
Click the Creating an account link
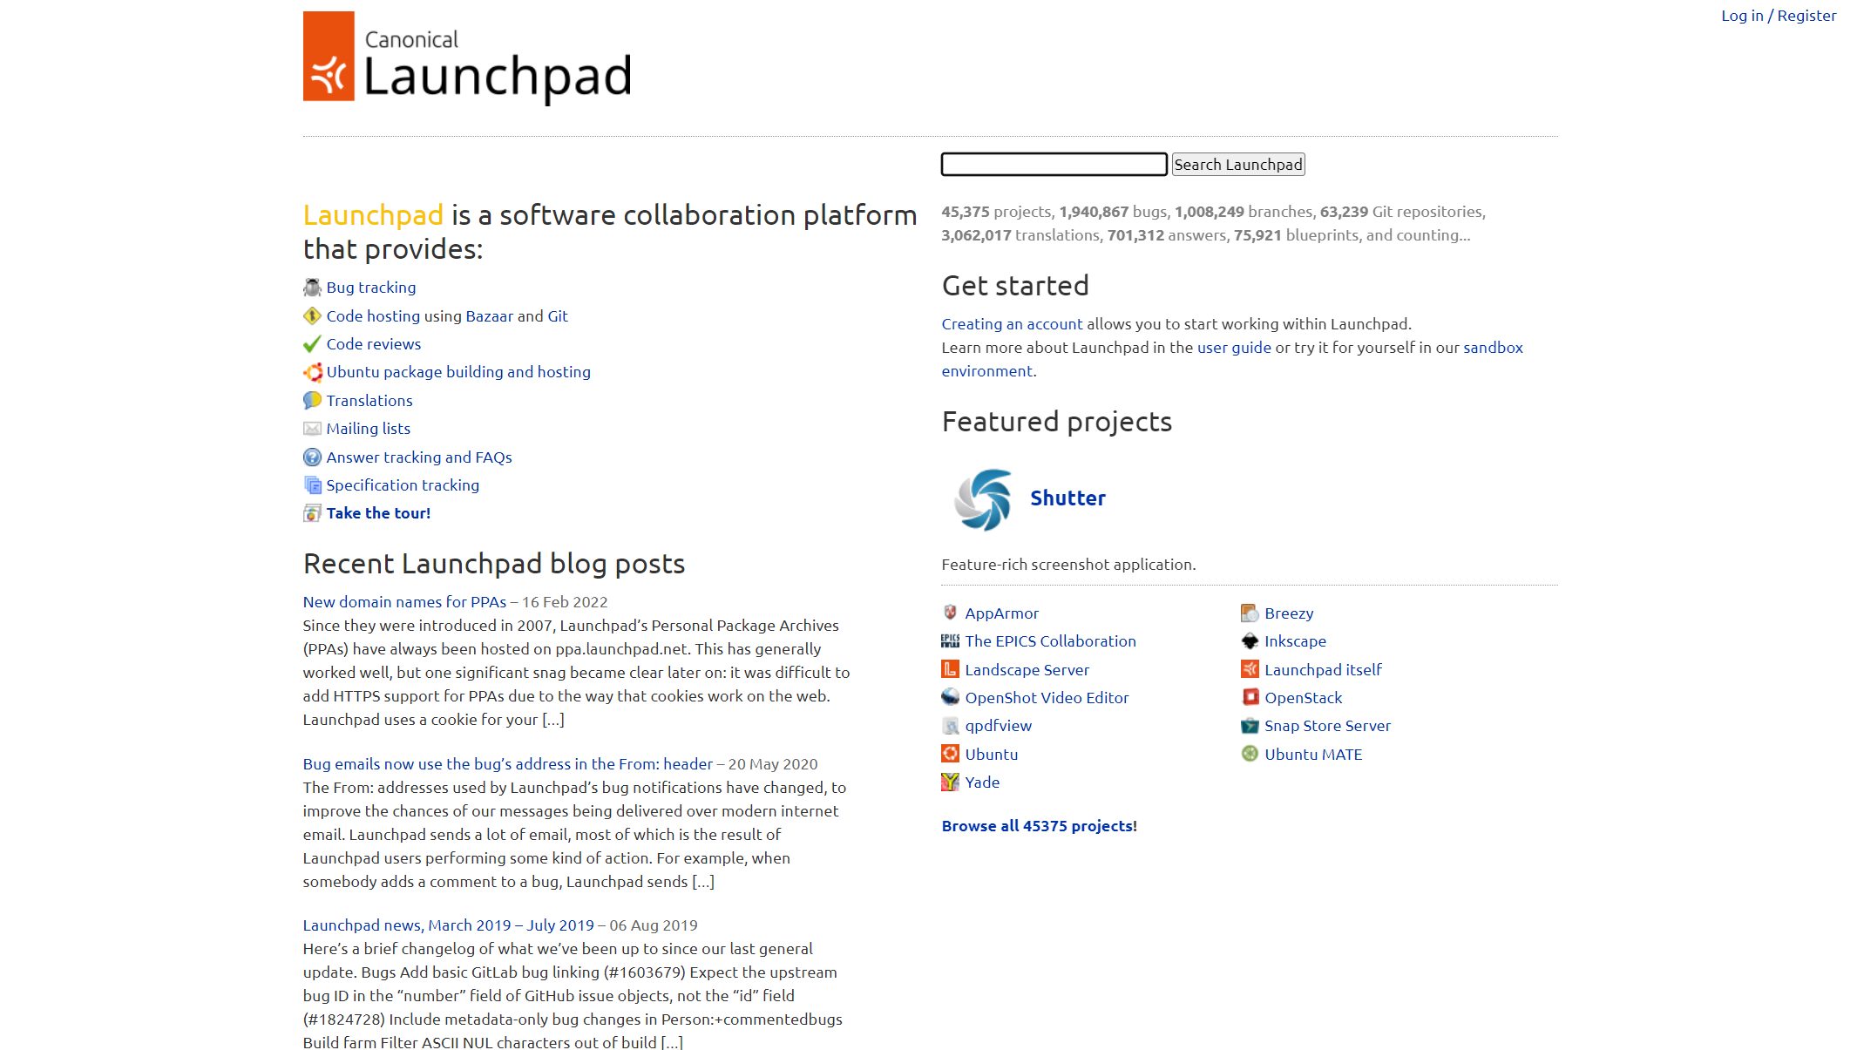pos(1012,323)
